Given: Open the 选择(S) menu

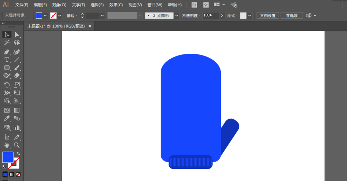Looking at the screenshot, I should [97, 5].
